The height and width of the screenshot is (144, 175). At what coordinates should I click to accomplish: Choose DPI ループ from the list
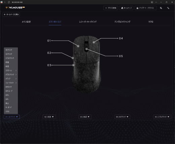(x=11, y=91)
